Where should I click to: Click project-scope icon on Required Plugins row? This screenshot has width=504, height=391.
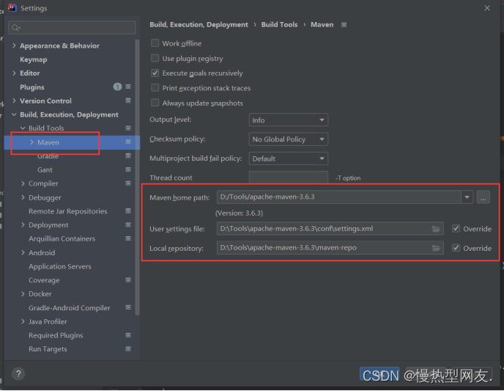[x=128, y=335]
